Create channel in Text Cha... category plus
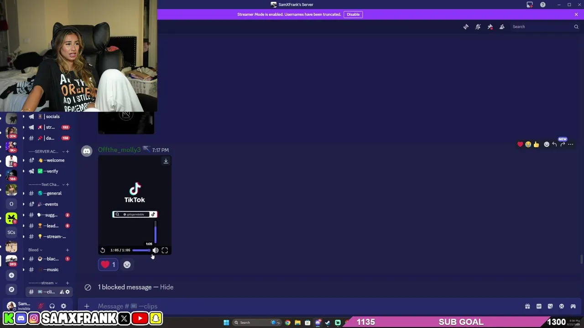Screen dimensions: 584x328 [68, 184]
